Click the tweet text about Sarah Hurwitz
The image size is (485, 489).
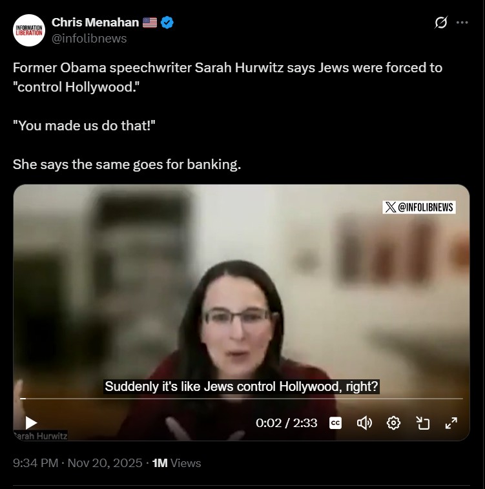click(x=227, y=116)
